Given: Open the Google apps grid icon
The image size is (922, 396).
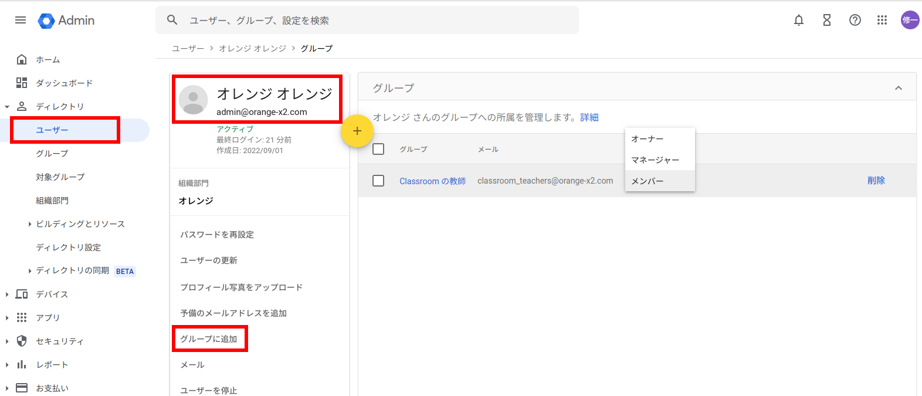Looking at the screenshot, I should 882,20.
